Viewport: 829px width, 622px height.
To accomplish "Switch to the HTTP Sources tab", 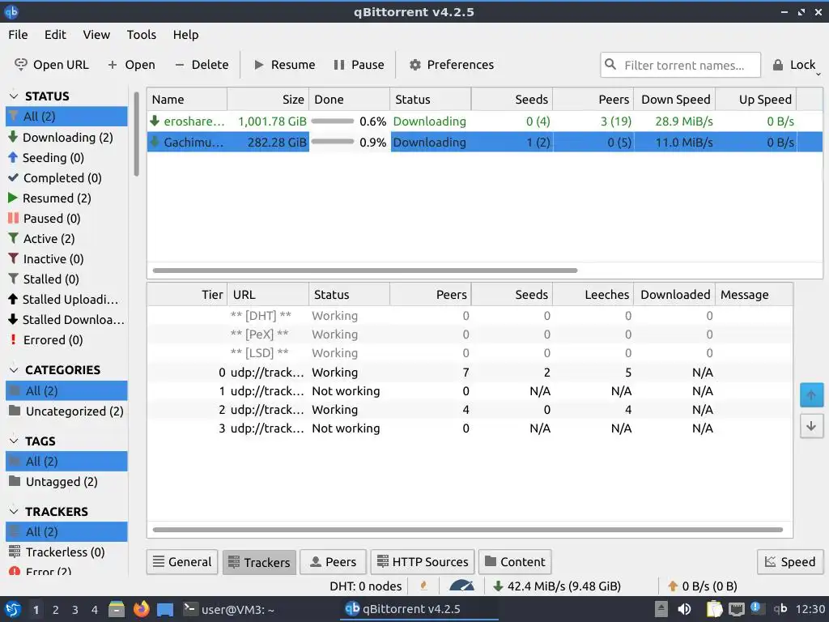I will pyautogui.click(x=423, y=562).
